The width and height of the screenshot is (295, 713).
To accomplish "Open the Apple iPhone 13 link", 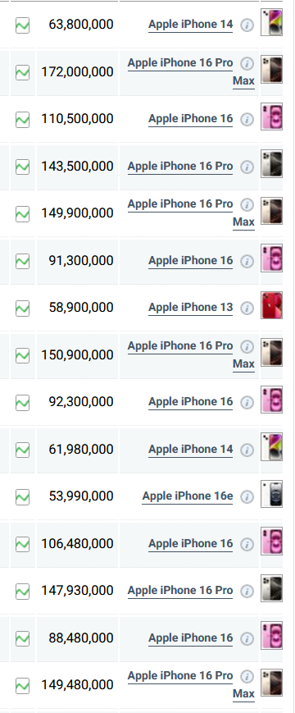I will coord(191,308).
